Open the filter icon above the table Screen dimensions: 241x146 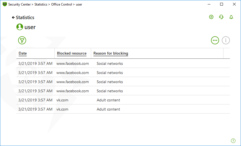(x=22, y=40)
